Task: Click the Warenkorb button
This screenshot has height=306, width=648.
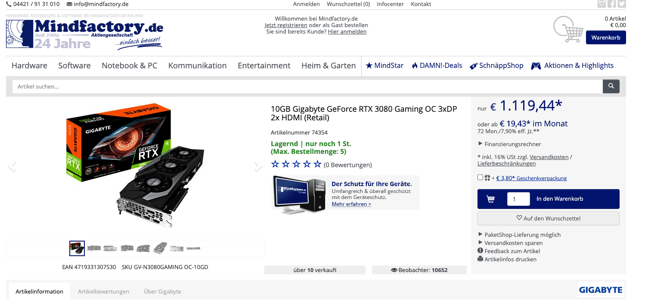Action: [x=606, y=37]
